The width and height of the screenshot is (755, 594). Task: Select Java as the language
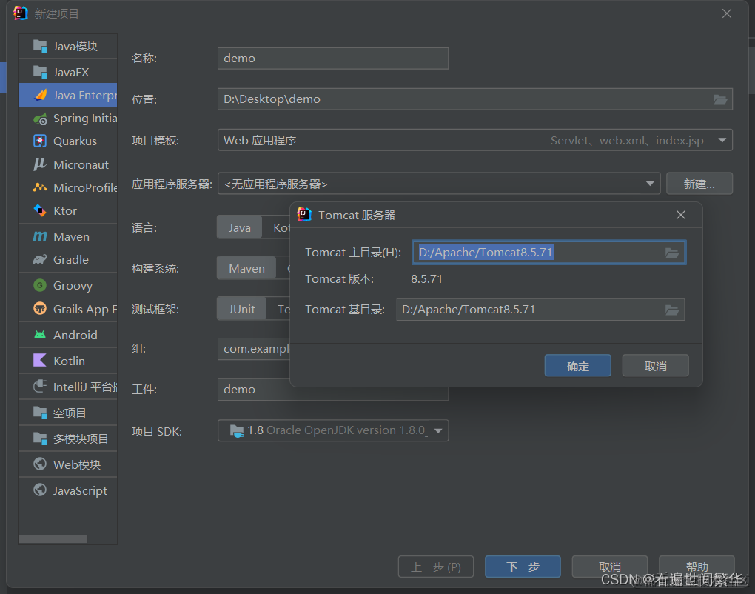click(239, 227)
